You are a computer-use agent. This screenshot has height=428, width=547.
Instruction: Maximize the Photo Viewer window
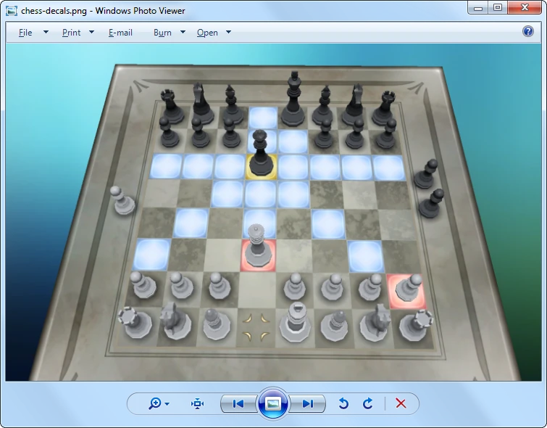click(x=498, y=8)
